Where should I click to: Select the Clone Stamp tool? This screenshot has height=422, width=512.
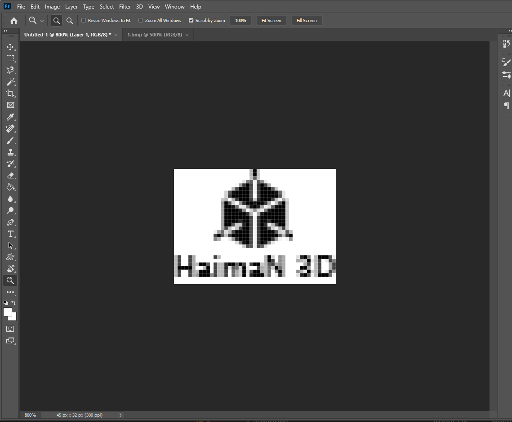pyautogui.click(x=10, y=152)
